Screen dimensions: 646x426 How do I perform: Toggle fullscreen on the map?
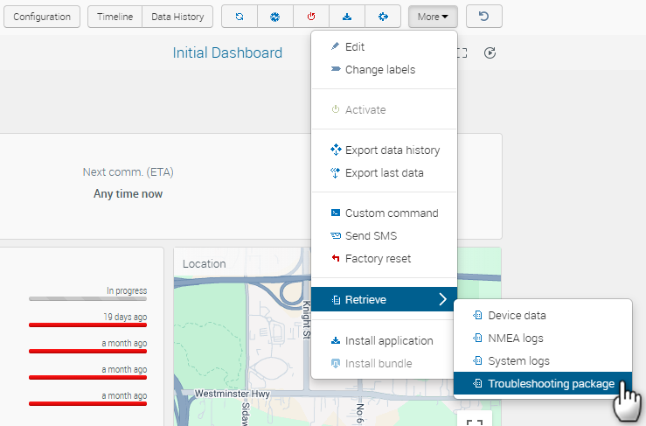click(x=474, y=421)
